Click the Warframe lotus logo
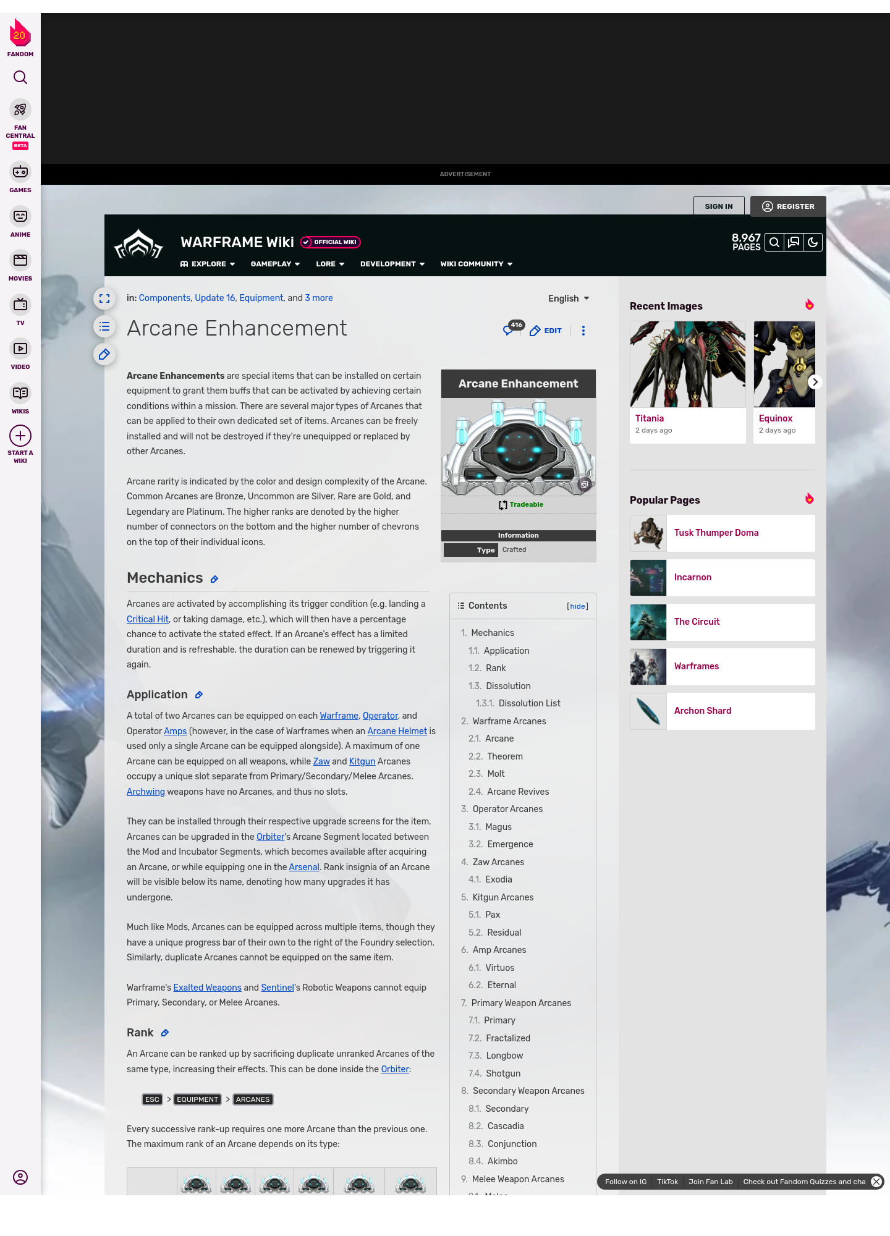Screen dimensions: 890x1236 138,245
